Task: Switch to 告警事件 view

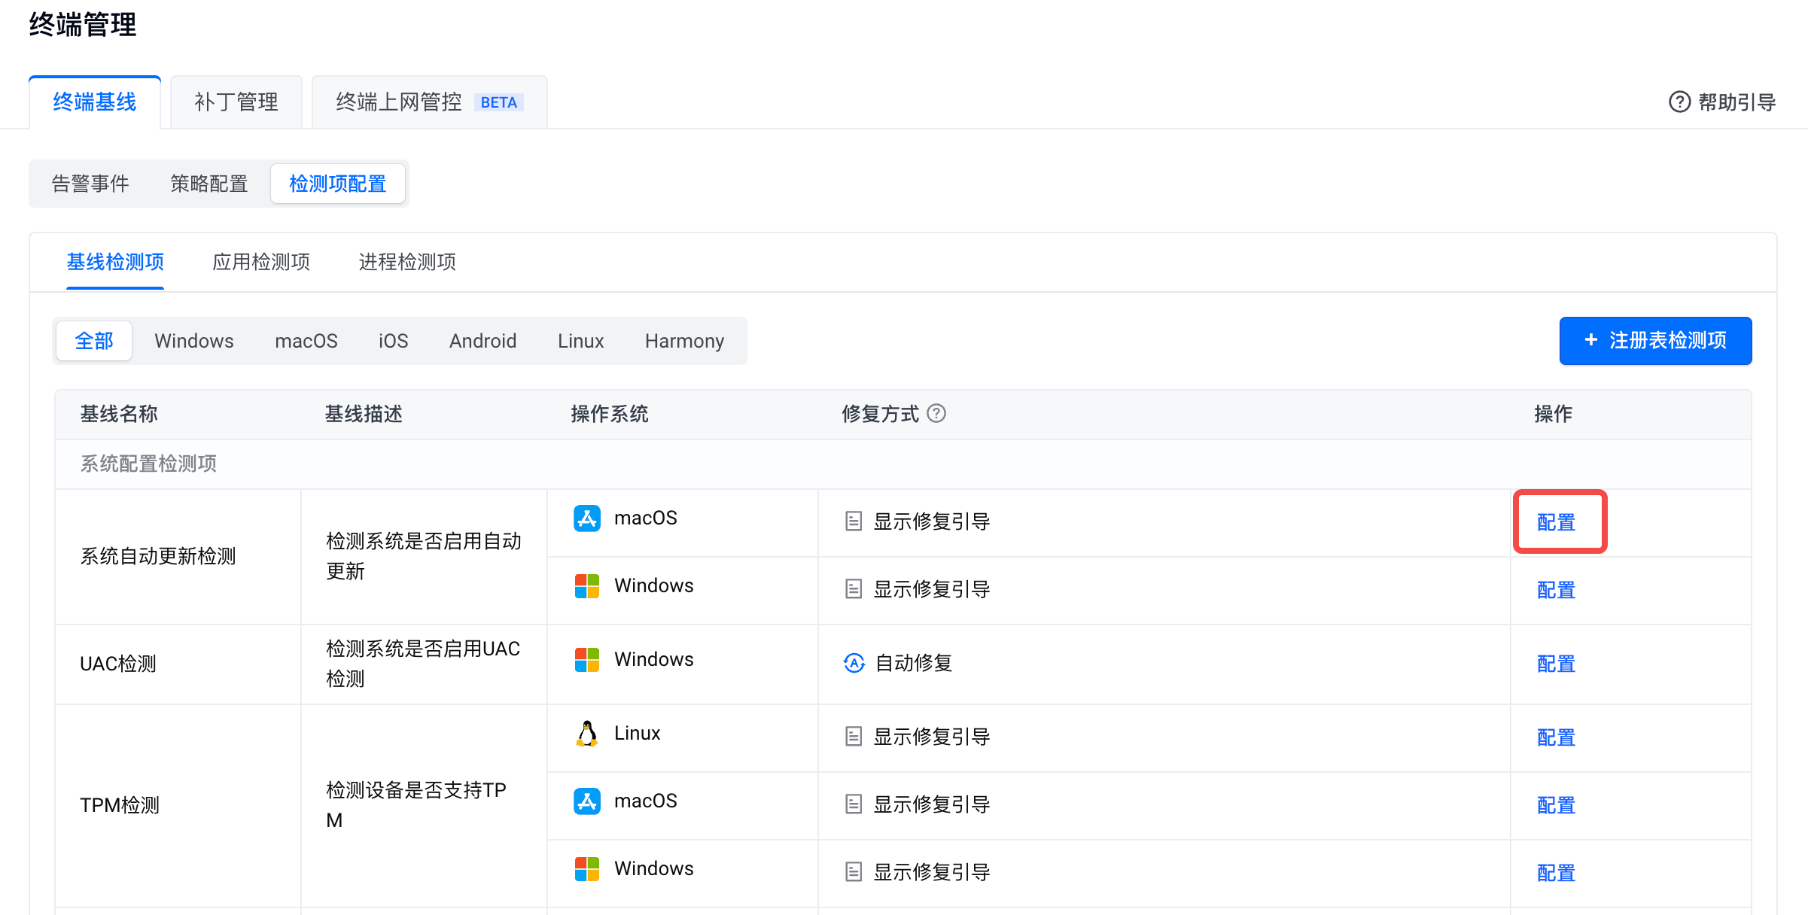Action: [x=90, y=184]
